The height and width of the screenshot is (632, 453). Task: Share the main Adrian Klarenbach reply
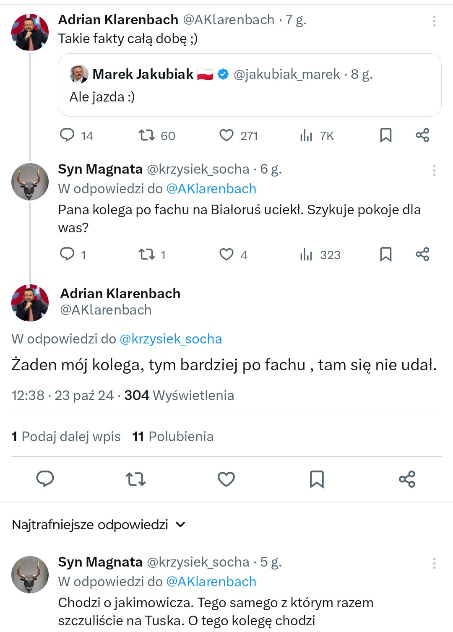click(407, 479)
